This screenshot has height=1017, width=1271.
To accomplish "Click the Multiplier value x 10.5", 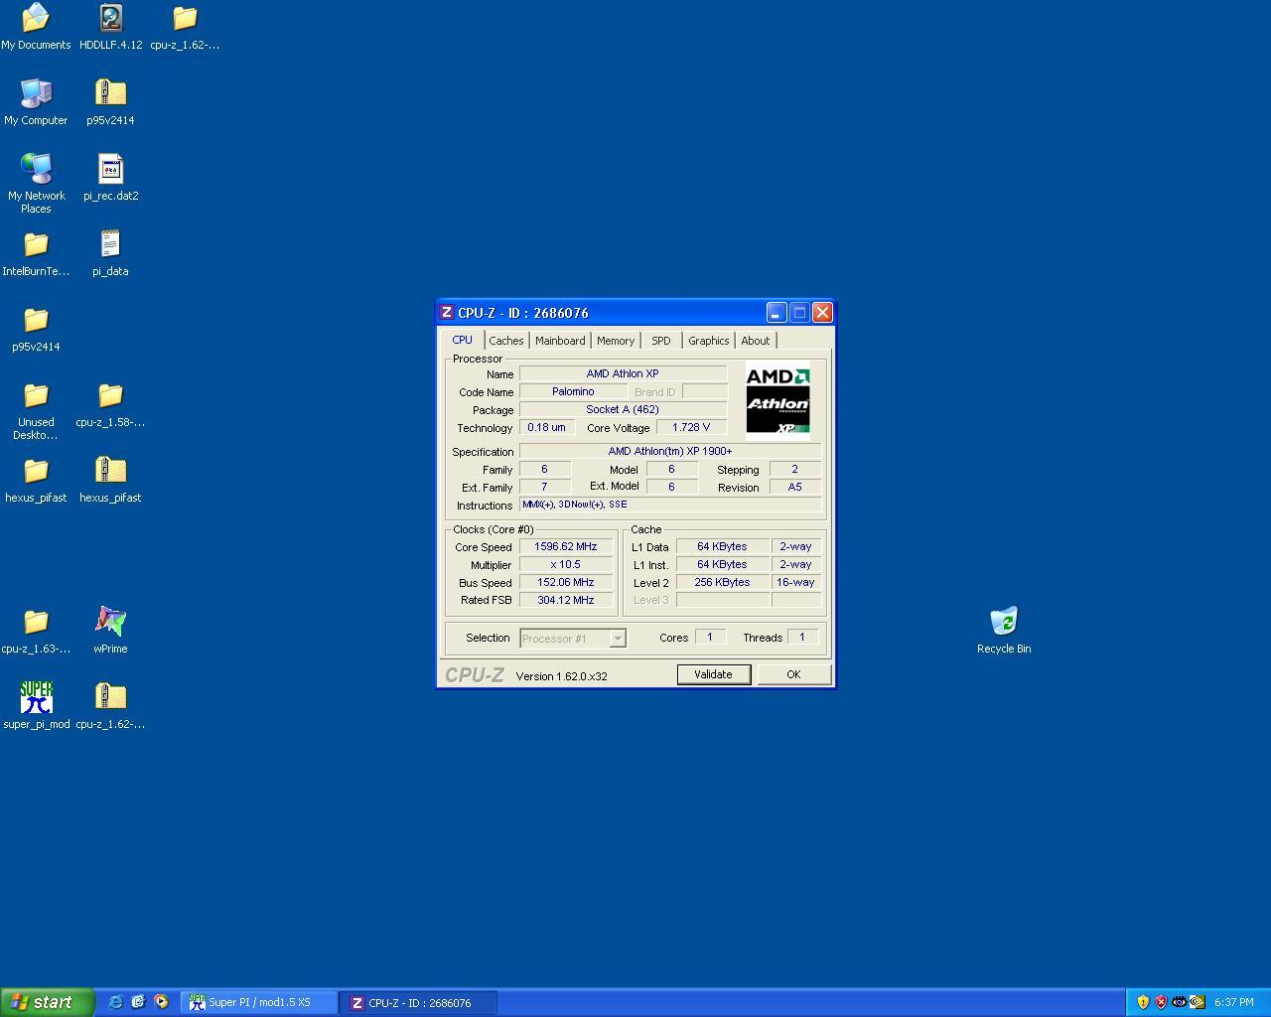I will [x=566, y=564].
